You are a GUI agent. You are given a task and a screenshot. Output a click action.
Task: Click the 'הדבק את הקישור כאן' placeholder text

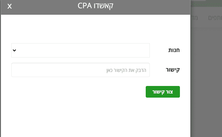click(x=126, y=70)
